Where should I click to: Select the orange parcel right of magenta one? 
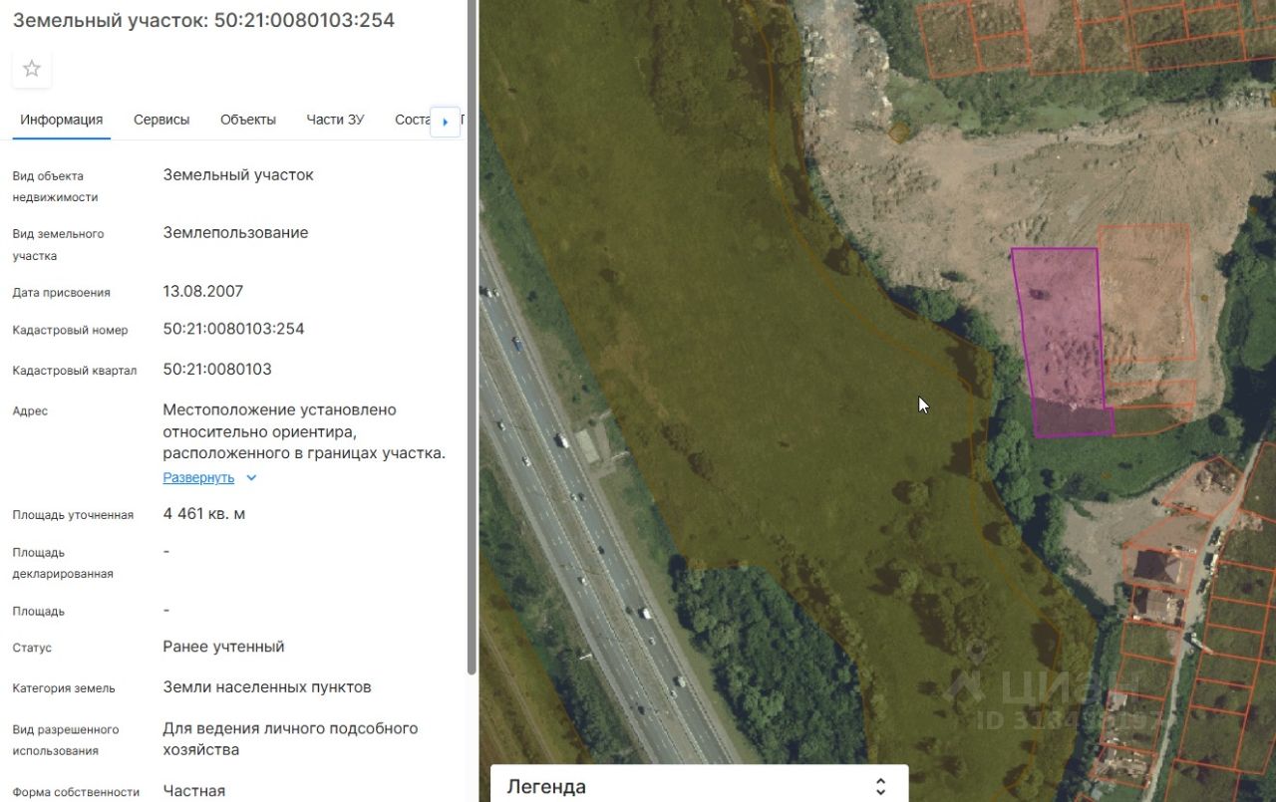[x=1146, y=292]
